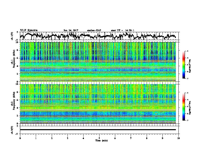Screen dimensions: 201x155
Task: Click the '8' kHz tick on ch.2 frequency axis
Action: click(x=18, y=92)
